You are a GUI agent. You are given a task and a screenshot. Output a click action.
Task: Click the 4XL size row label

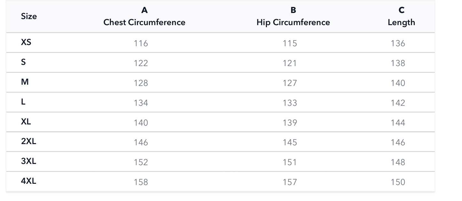click(28, 181)
